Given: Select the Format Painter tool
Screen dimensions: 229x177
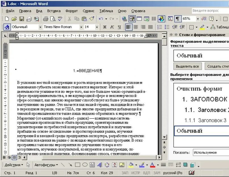Looking at the screenshot, I should tap(90, 19).
